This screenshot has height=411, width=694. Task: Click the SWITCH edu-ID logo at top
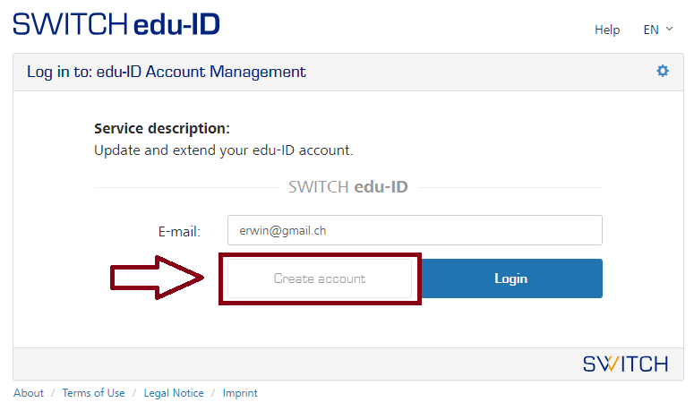pos(116,22)
